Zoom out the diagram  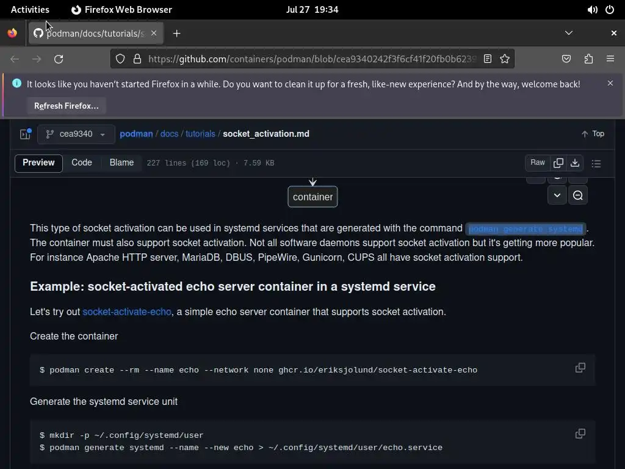pyautogui.click(x=577, y=195)
